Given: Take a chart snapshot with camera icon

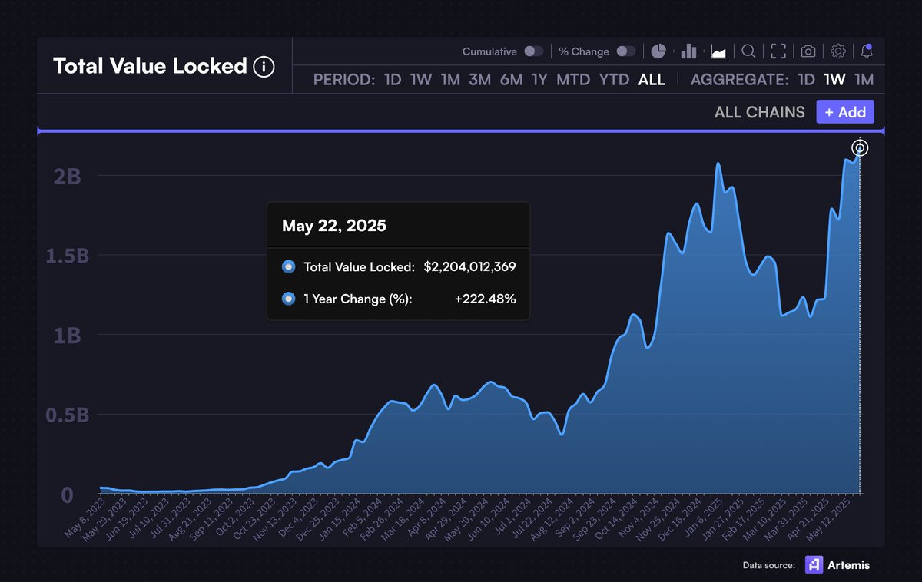Looking at the screenshot, I should [x=808, y=51].
